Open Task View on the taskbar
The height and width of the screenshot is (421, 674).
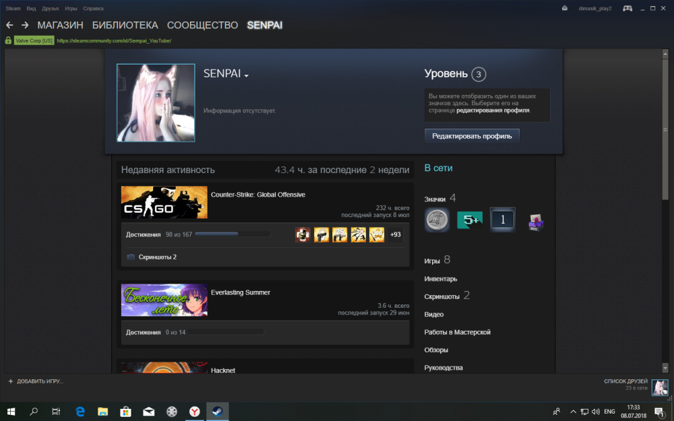56,412
